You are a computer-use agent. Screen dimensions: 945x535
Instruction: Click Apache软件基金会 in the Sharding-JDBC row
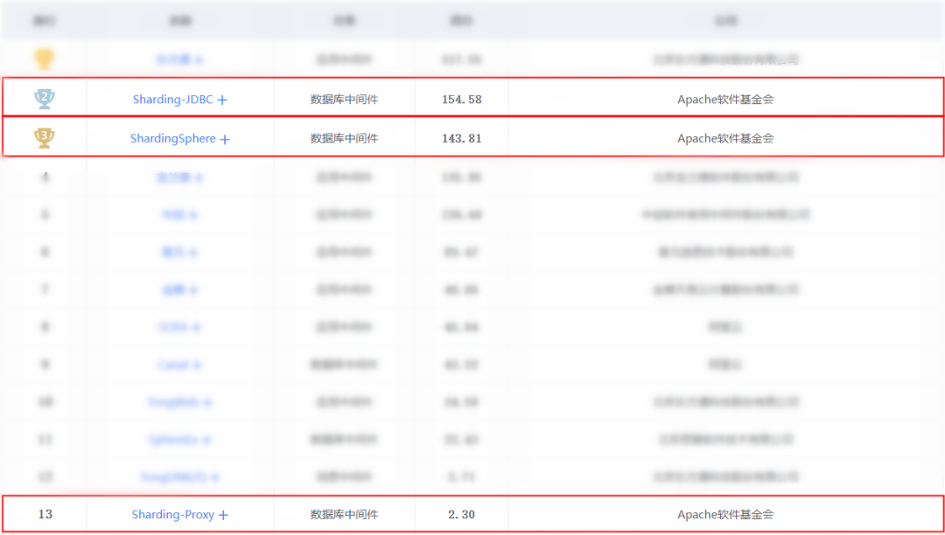(725, 100)
